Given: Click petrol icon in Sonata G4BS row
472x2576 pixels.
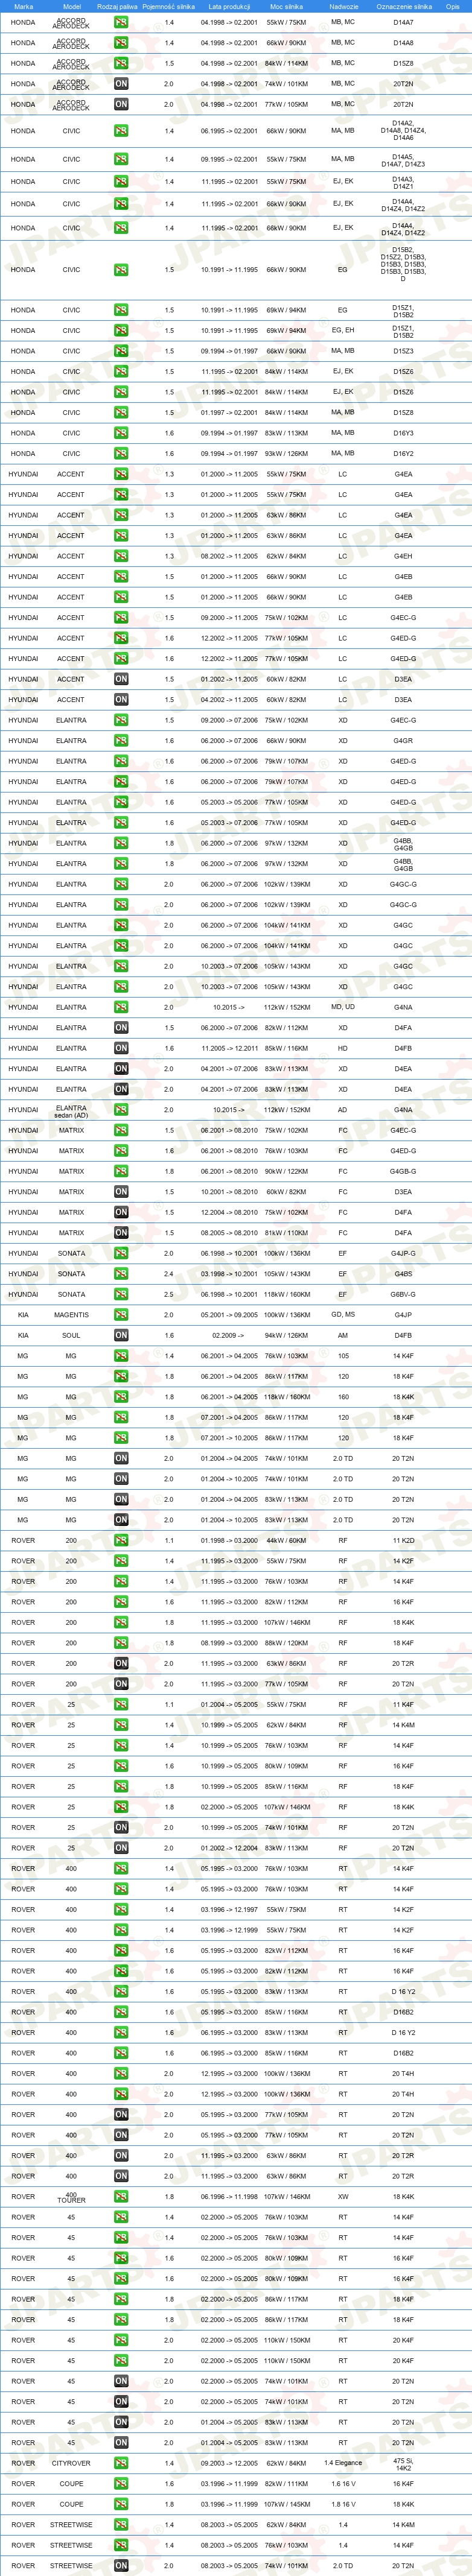Looking at the screenshot, I should (x=121, y=1274).
